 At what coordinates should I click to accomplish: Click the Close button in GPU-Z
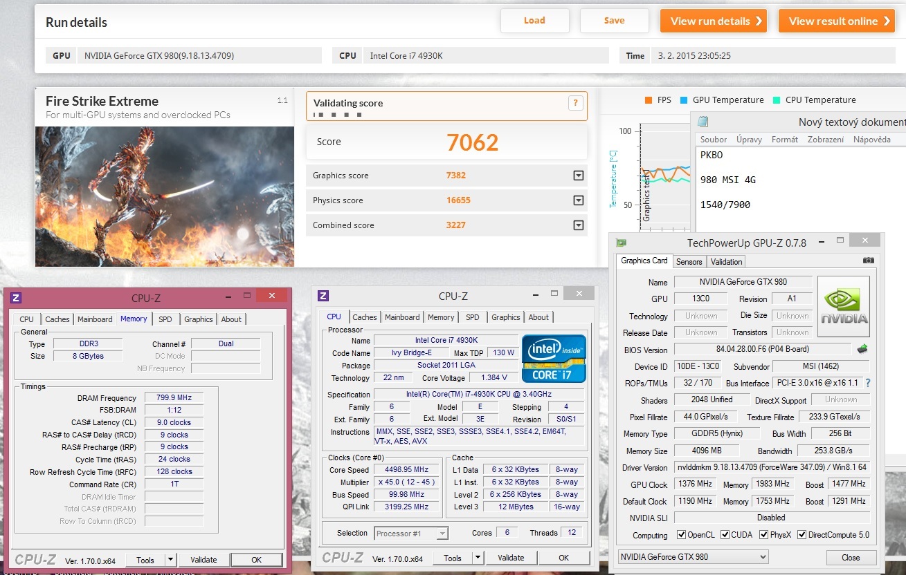(851, 558)
